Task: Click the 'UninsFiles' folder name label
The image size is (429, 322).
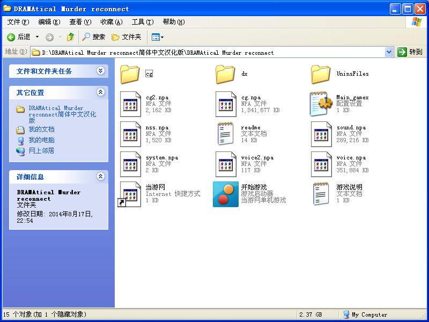Action: coord(353,74)
